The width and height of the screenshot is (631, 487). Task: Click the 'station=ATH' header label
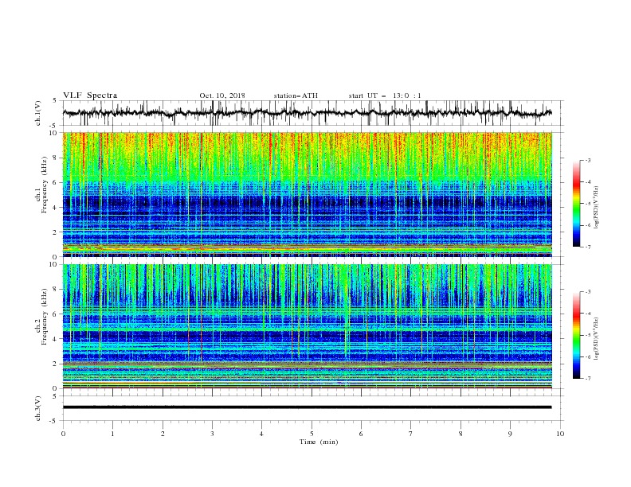[296, 95]
